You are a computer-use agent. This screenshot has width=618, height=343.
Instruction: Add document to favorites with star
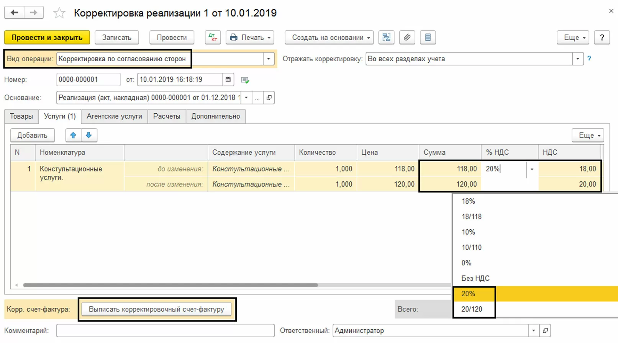[x=59, y=13]
